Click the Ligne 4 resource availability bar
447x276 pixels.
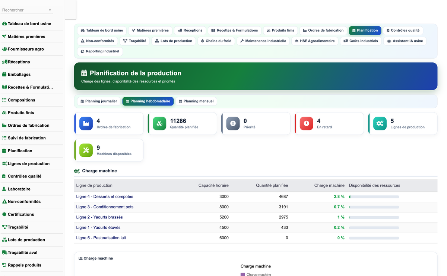tap(374, 197)
